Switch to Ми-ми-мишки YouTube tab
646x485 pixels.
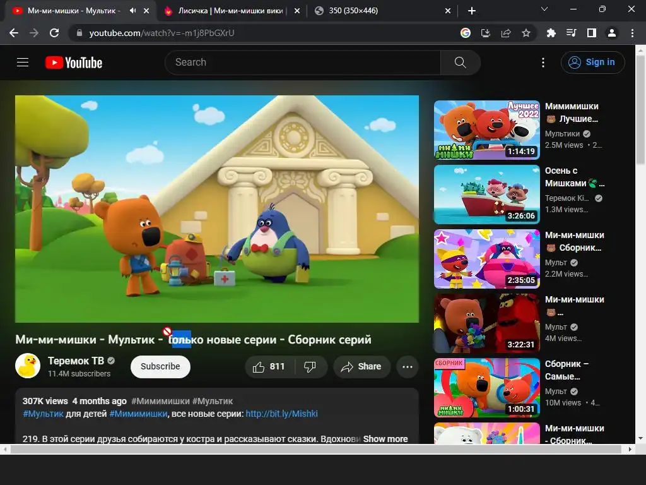click(x=73, y=11)
